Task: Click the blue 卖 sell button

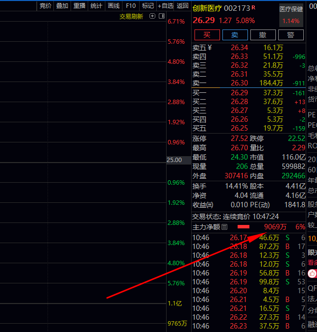Action: (235, 35)
